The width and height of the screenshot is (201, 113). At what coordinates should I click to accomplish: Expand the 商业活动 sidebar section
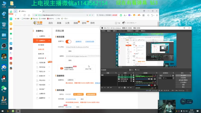coord(49,80)
